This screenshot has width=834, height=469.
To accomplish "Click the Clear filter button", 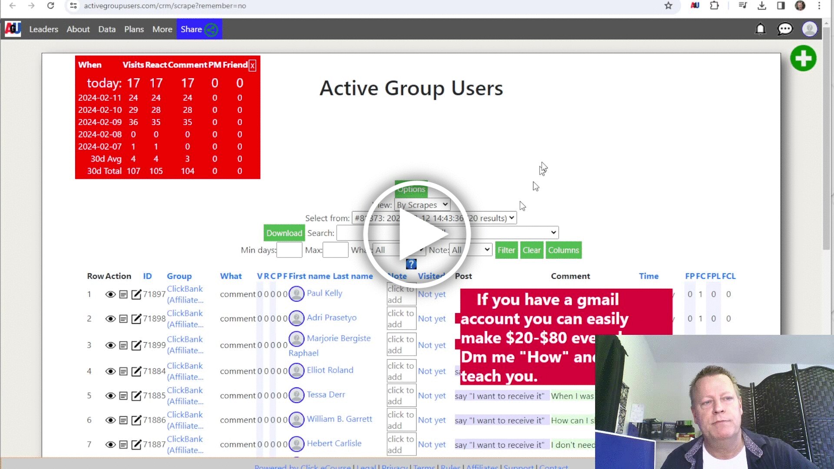I will click(531, 250).
